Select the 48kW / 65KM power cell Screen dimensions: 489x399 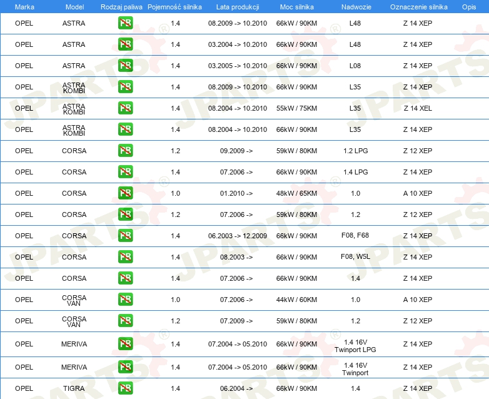(x=296, y=193)
